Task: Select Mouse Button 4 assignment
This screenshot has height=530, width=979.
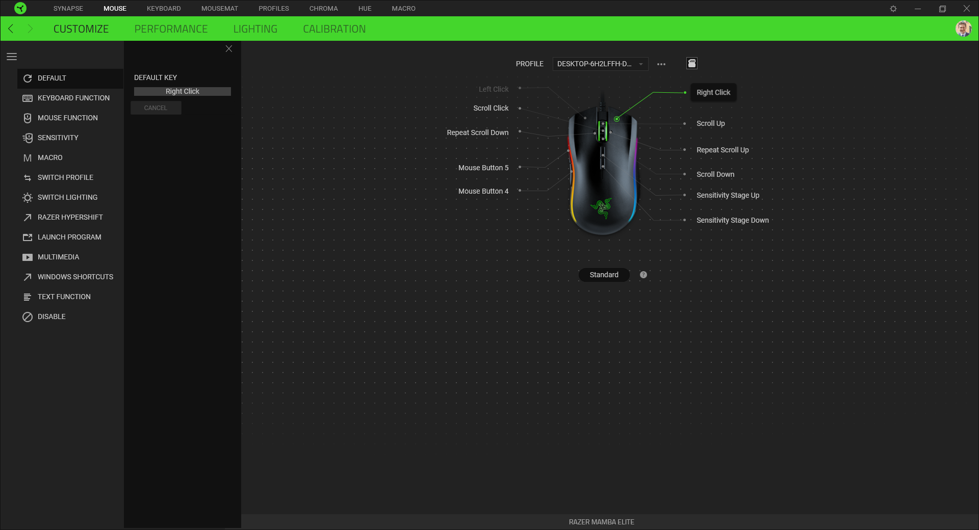Action: [x=483, y=191]
